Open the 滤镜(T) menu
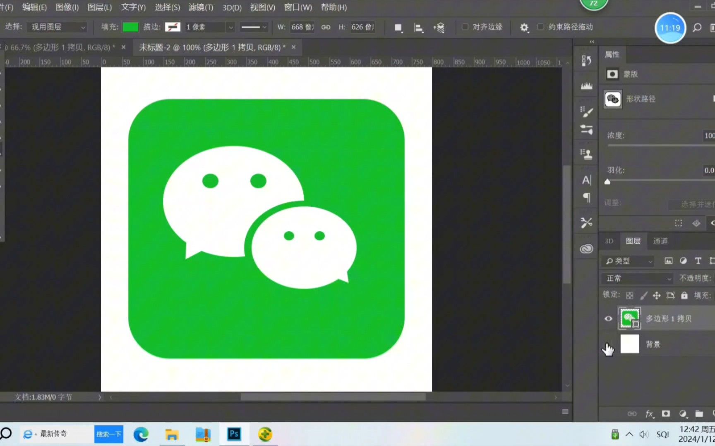Screen dimensions: 715x446 [x=201, y=7]
